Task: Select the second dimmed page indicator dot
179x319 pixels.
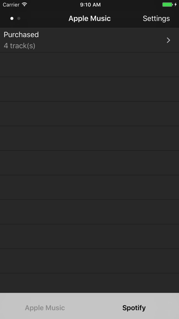Action: 19,18
